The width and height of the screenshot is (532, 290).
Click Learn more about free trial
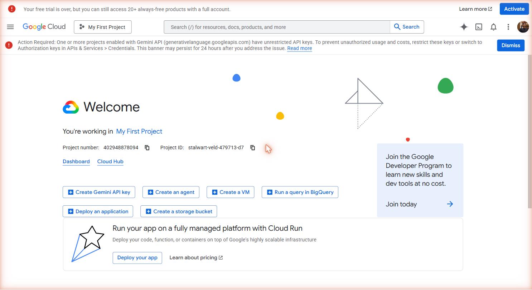point(475,9)
